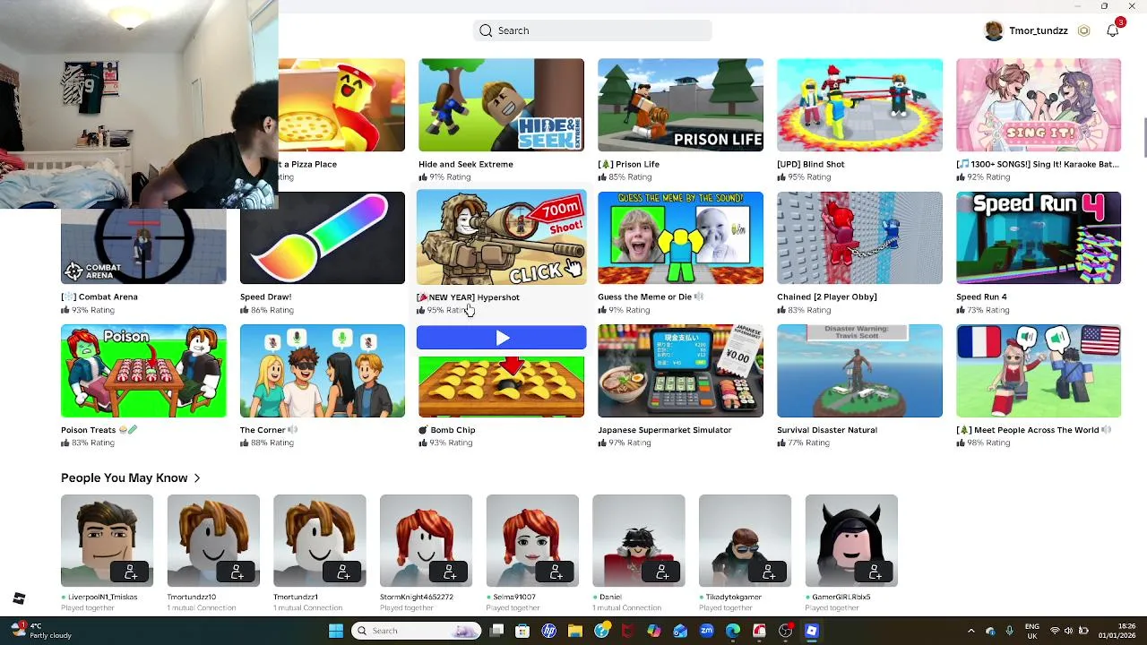Add Tmortundzz10 as a connection
This screenshot has height=645, width=1147.
(x=237, y=572)
